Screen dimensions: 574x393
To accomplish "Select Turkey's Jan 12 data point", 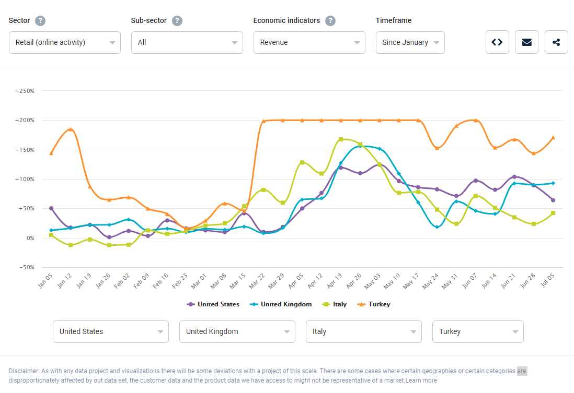I will click(x=71, y=129).
